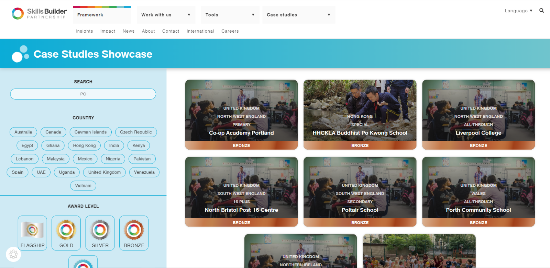Screen dimensions: 550x268
Task: Click the Case Studies Showcase bubbles icon
Action: 20,54
